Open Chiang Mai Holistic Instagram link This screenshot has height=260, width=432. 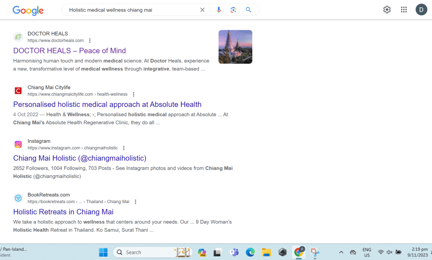pyautogui.click(x=80, y=158)
